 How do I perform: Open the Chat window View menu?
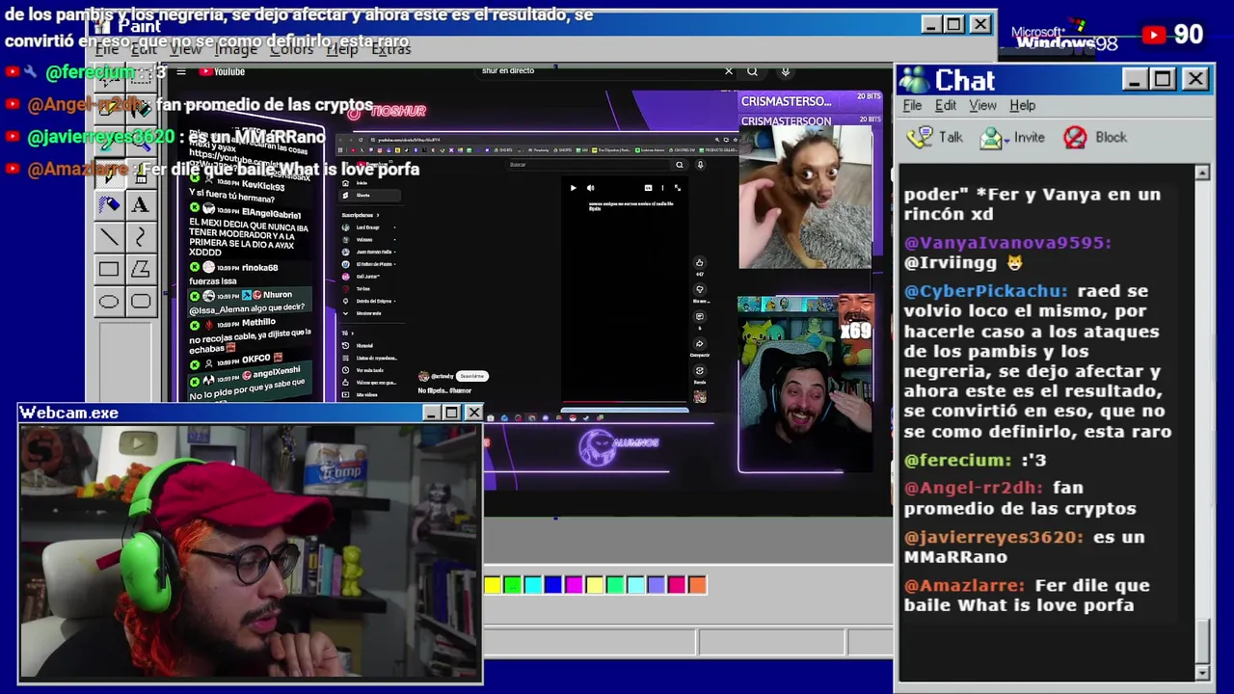click(982, 105)
